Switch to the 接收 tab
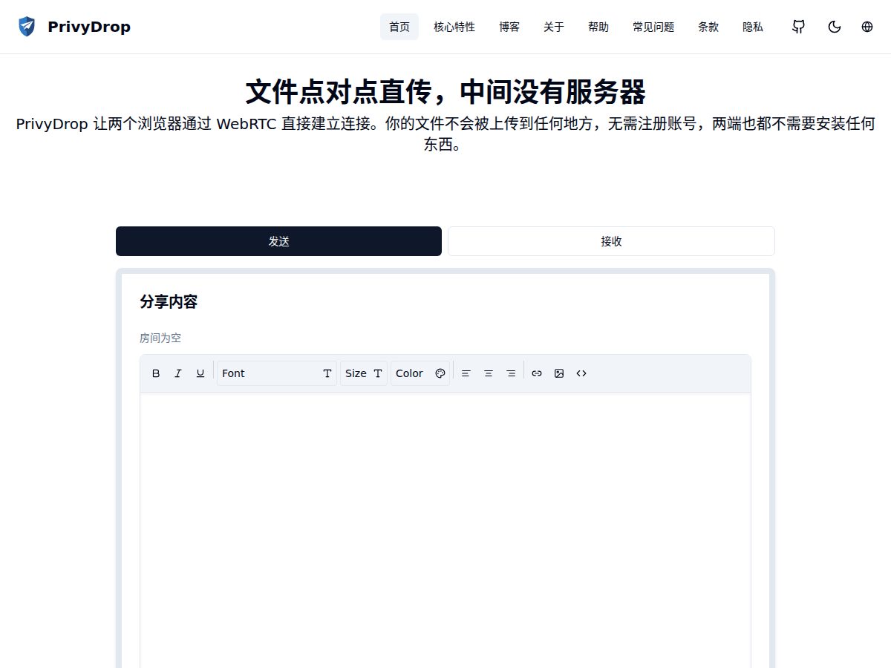The image size is (891, 668). (x=611, y=241)
